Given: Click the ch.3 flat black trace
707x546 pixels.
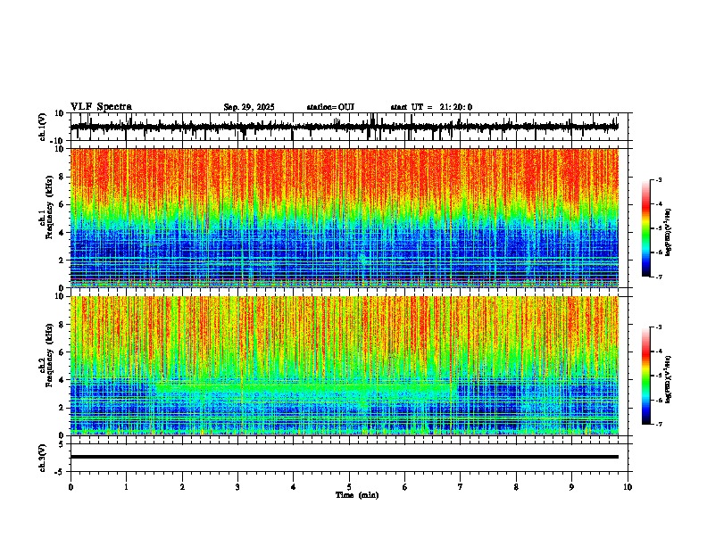Looking at the screenshot, I should (345, 457).
